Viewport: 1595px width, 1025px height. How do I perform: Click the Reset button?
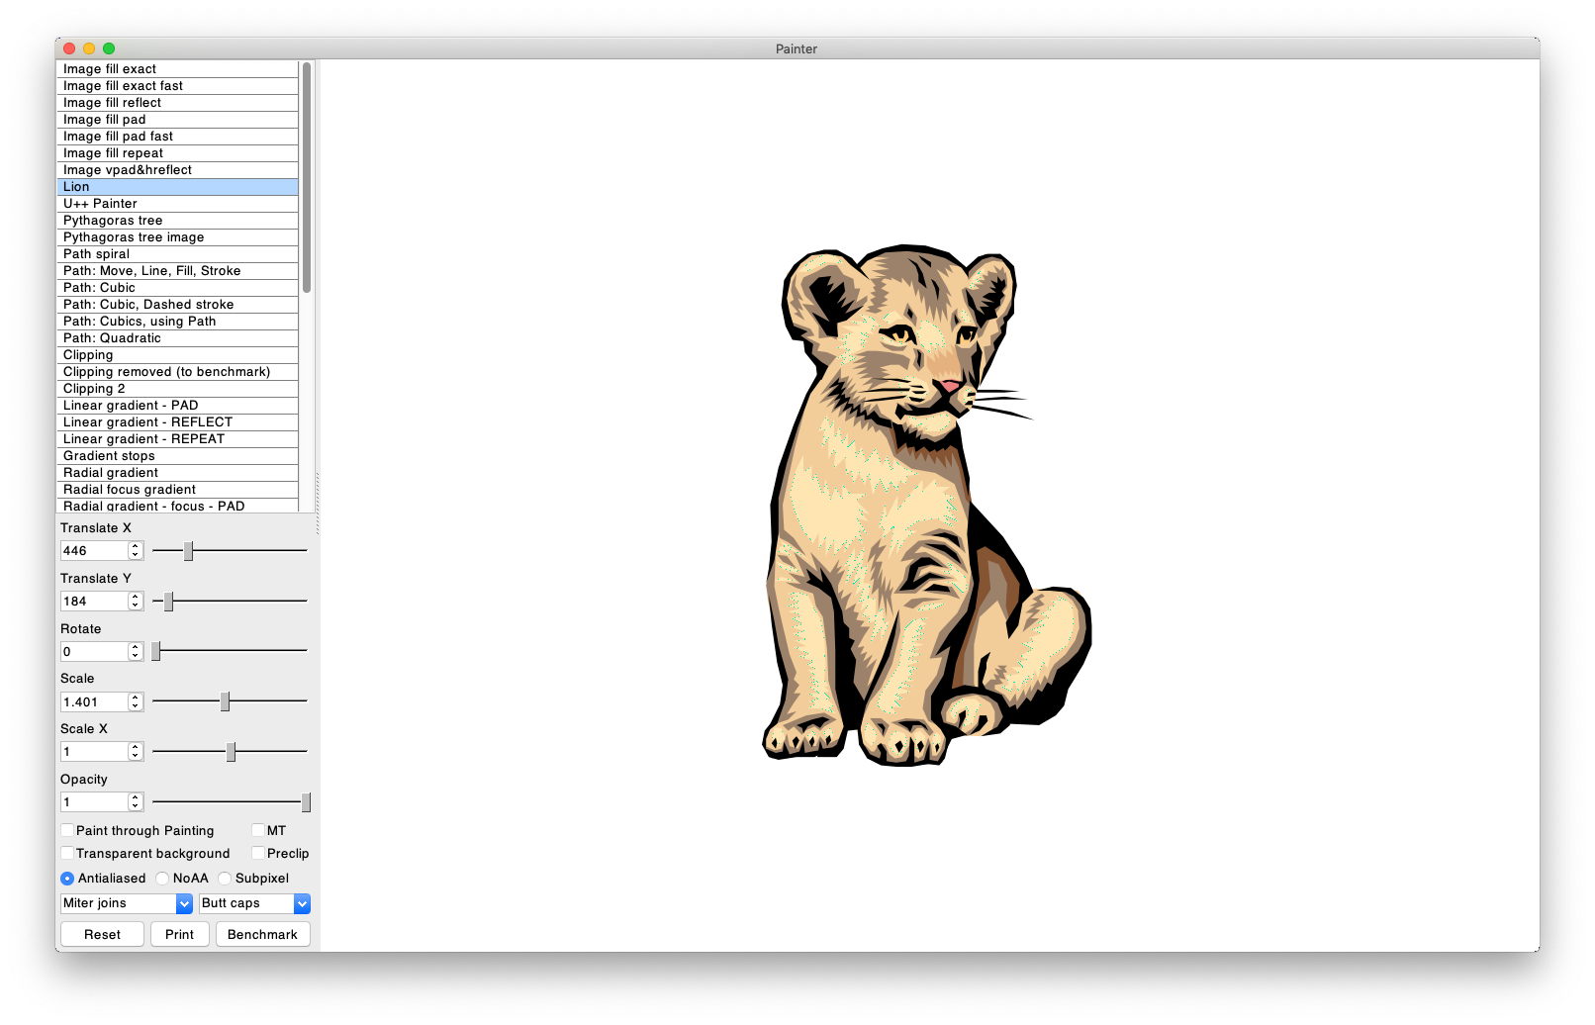[102, 935]
